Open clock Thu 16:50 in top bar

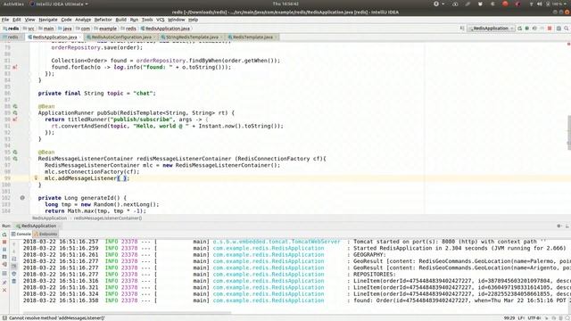pos(285,4)
